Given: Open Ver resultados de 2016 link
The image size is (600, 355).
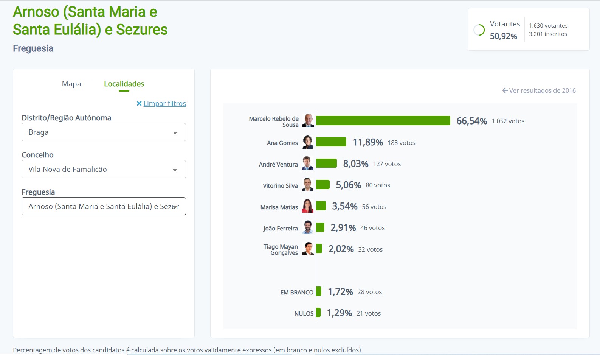Looking at the screenshot, I should click(542, 90).
